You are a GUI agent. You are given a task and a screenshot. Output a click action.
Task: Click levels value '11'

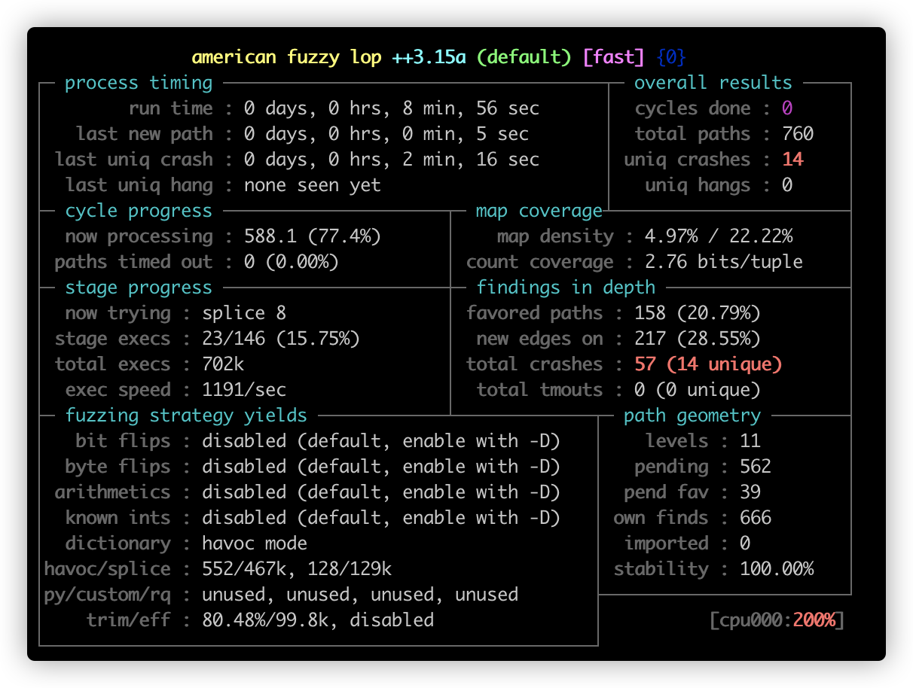750,441
